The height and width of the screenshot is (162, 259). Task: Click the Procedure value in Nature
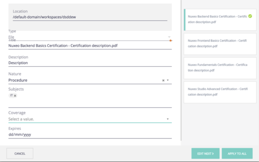(18, 80)
